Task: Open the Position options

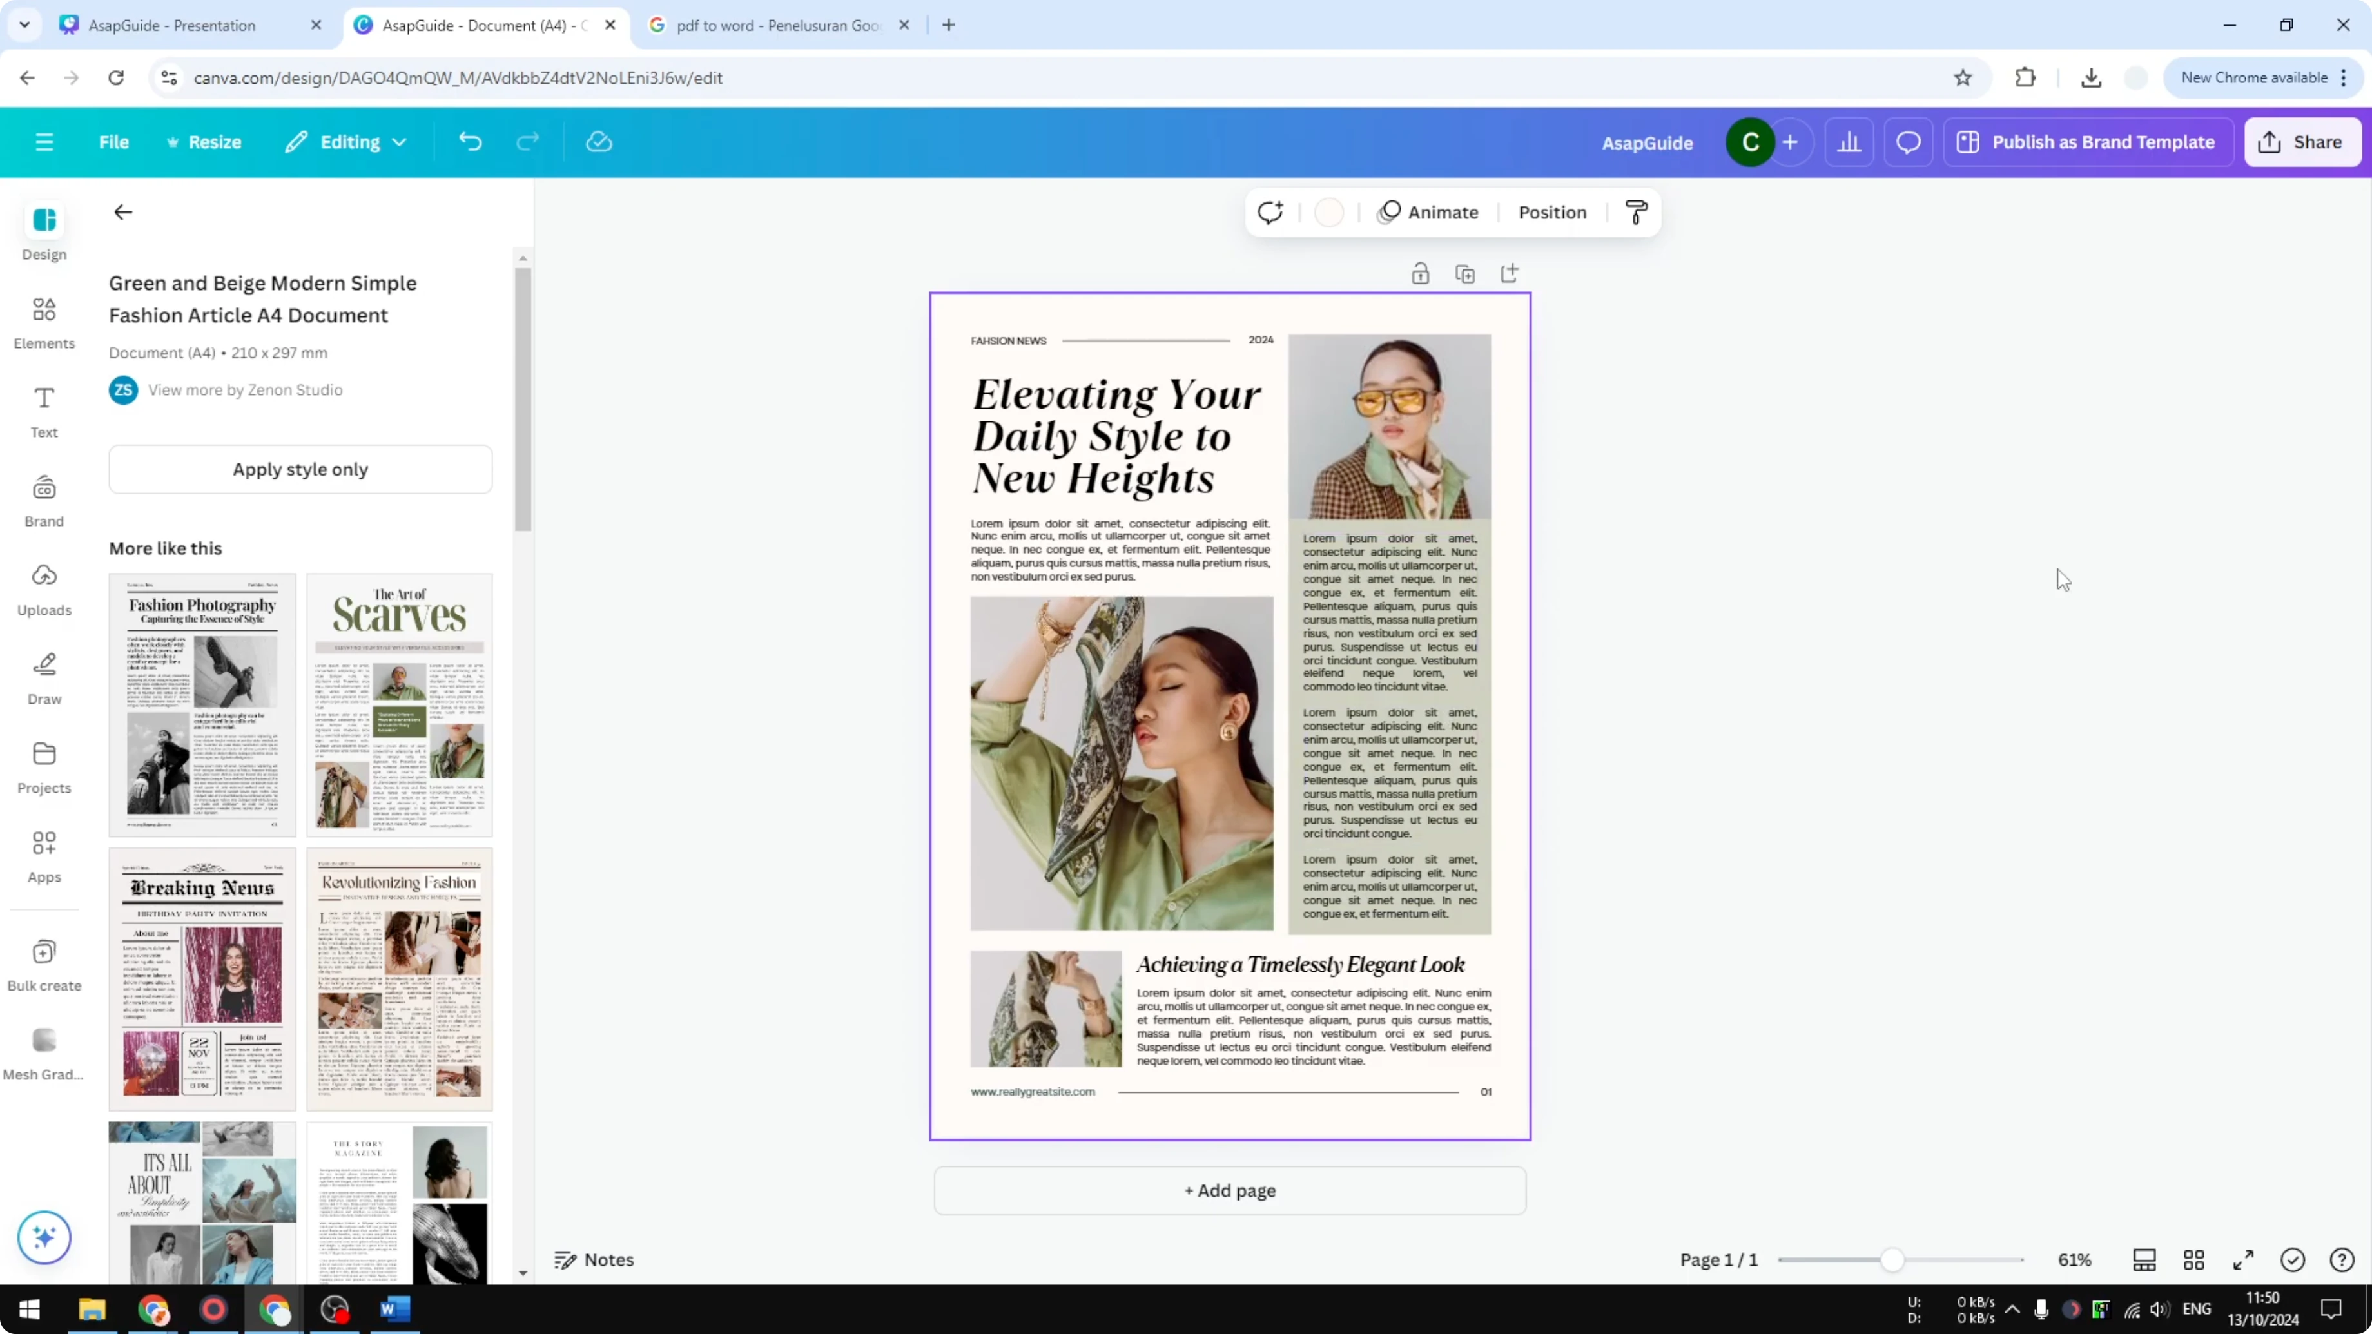Action: tap(1553, 212)
